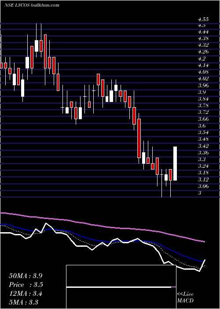Click the 4.08 price axis label

pyautogui.click(x=203, y=72)
